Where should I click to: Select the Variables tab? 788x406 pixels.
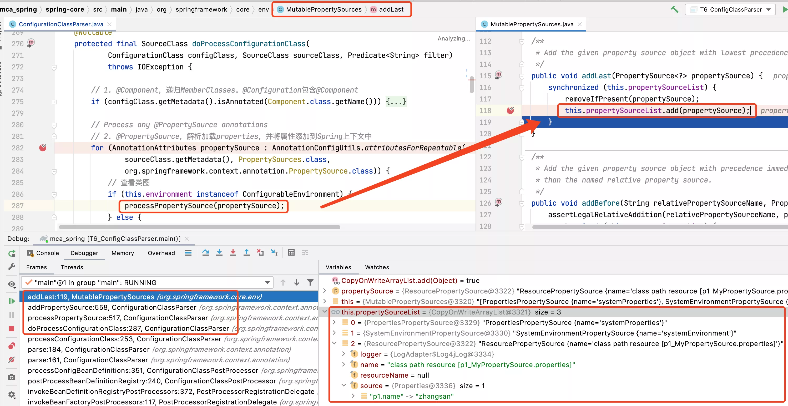(x=338, y=267)
